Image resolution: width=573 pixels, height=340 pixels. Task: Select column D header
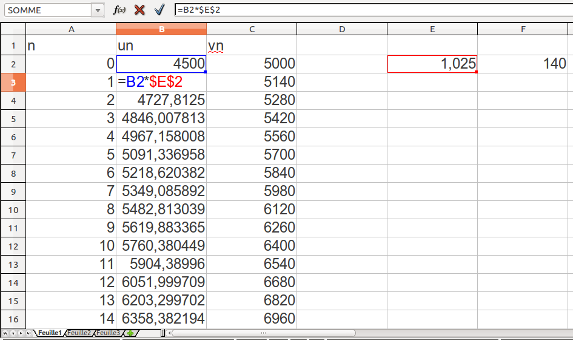(342, 30)
